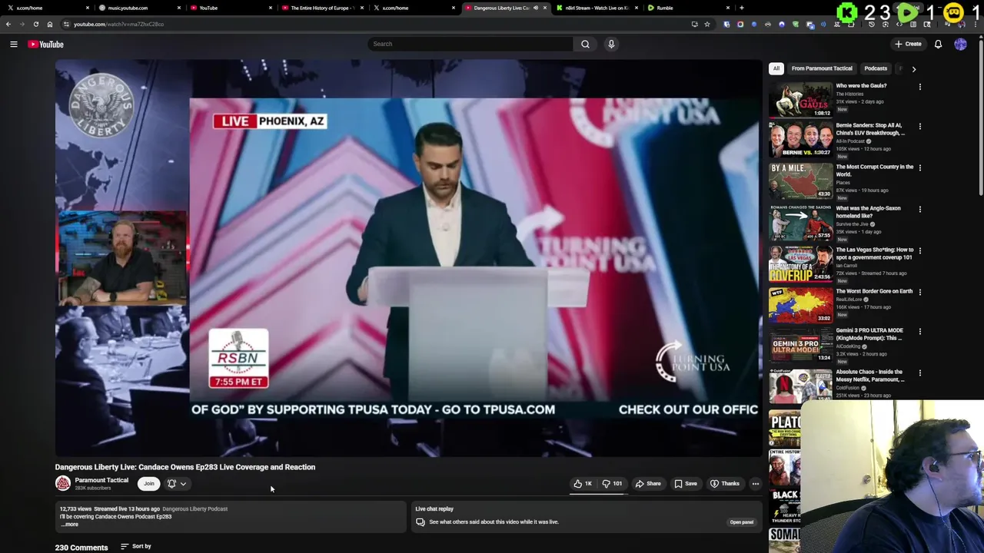The image size is (984, 553).
Task: Open the comments Sort by menu
Action: click(x=136, y=546)
